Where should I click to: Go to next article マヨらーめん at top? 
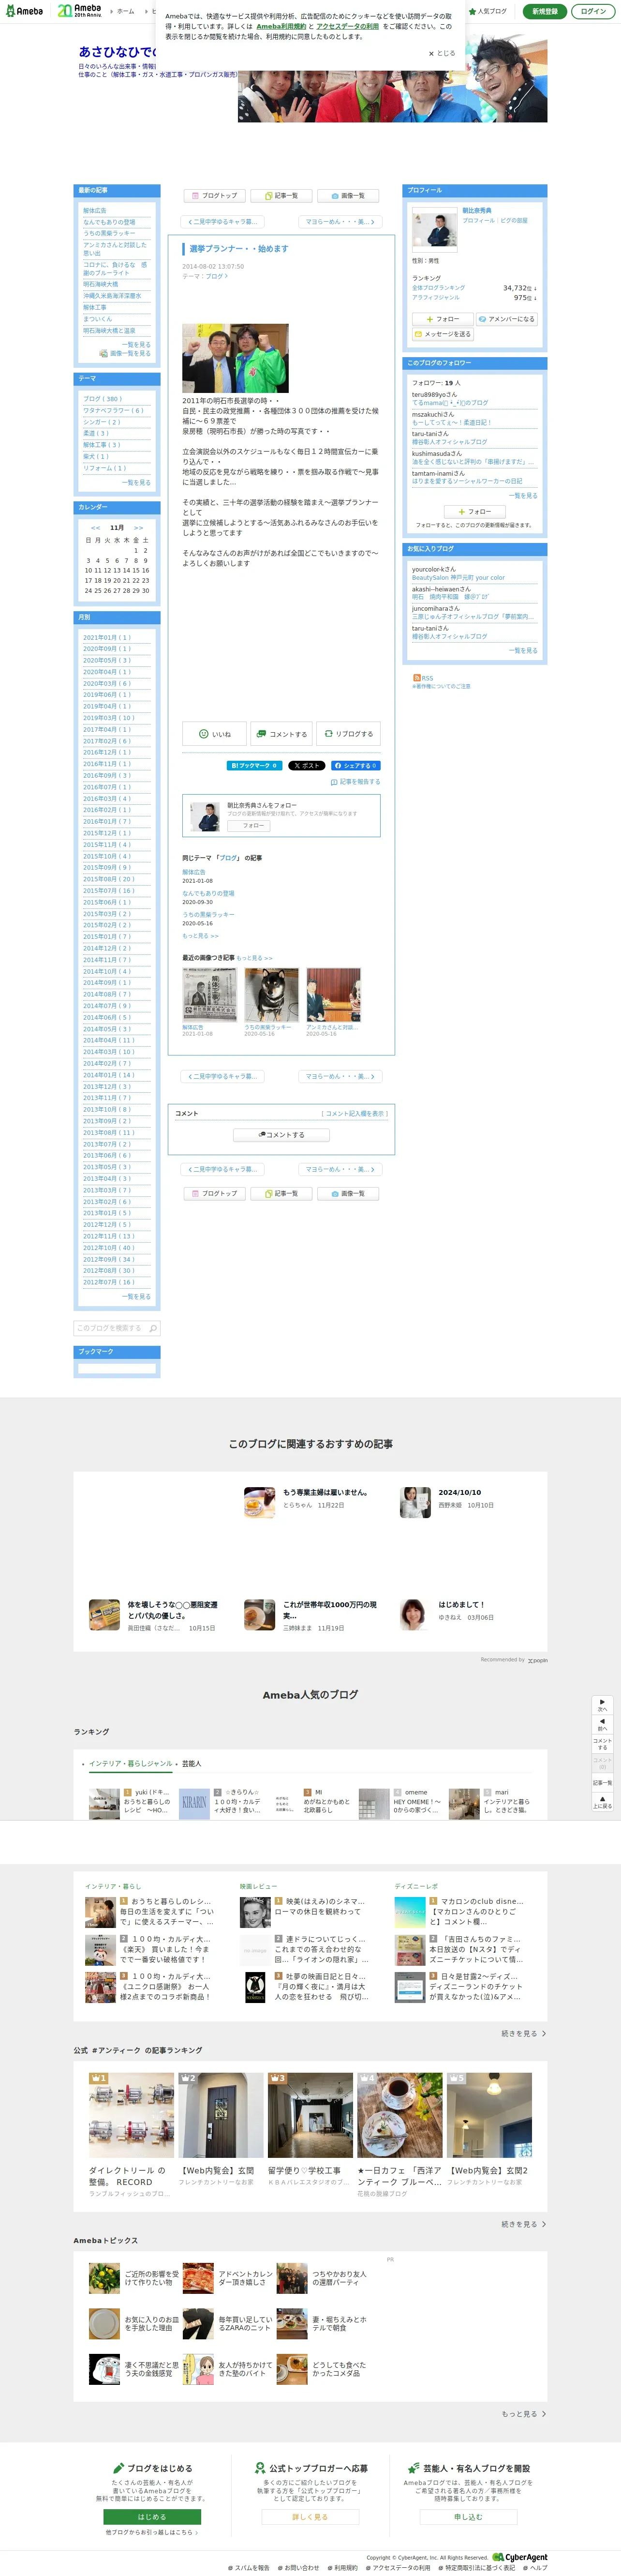pyautogui.click(x=340, y=222)
